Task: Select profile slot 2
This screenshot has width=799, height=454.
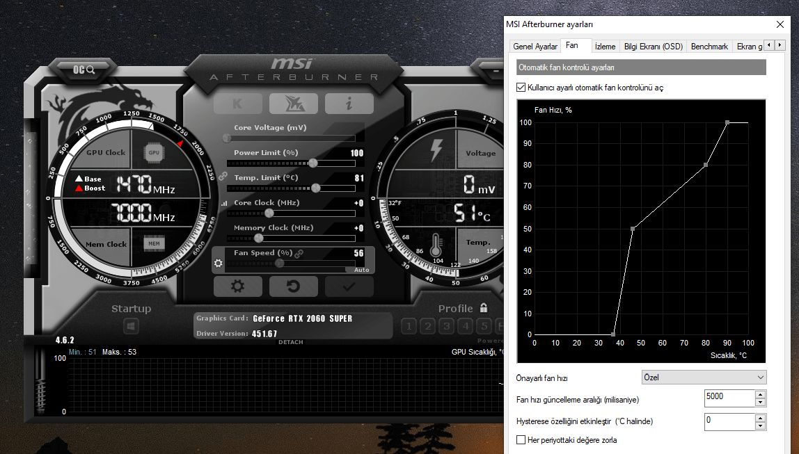Action: (x=428, y=326)
